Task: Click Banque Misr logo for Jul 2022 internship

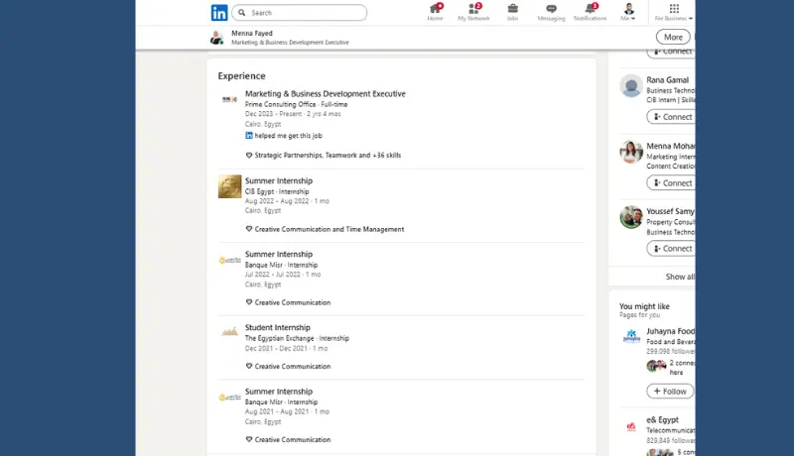Action: [x=230, y=261]
